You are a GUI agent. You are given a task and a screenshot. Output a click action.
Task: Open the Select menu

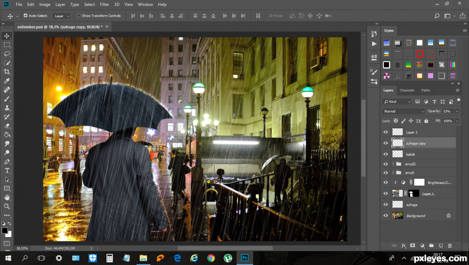click(x=89, y=4)
